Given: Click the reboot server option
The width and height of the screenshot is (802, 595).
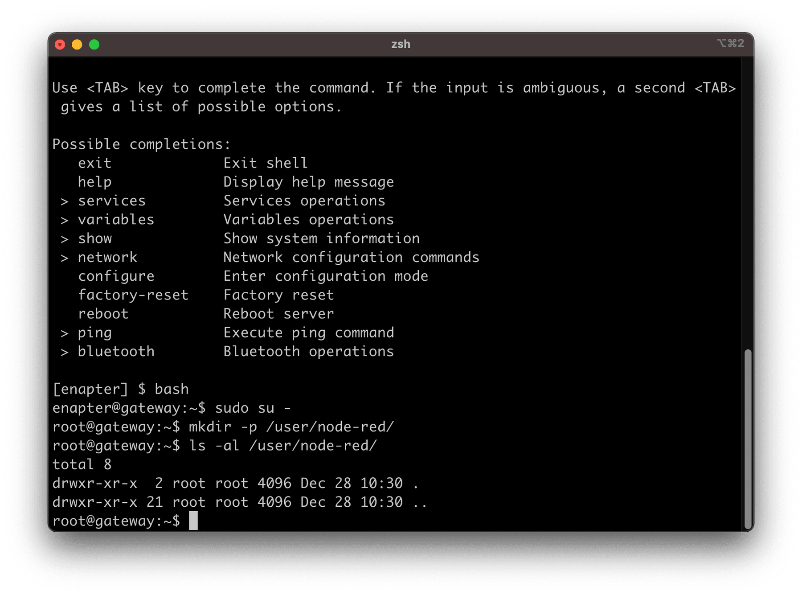Looking at the screenshot, I should coord(103,313).
